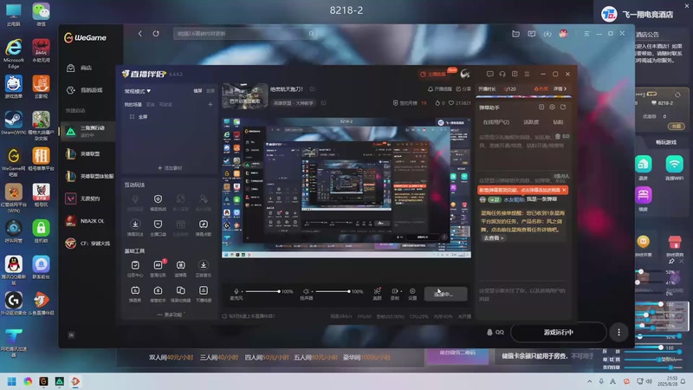Viewport: 693px width, 390px height.
Task: Open 商店 in WeGame sidebar
Action: [x=87, y=68]
